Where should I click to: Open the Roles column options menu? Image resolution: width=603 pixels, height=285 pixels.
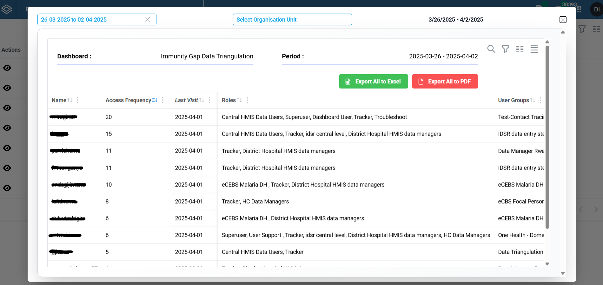pyautogui.click(x=248, y=100)
